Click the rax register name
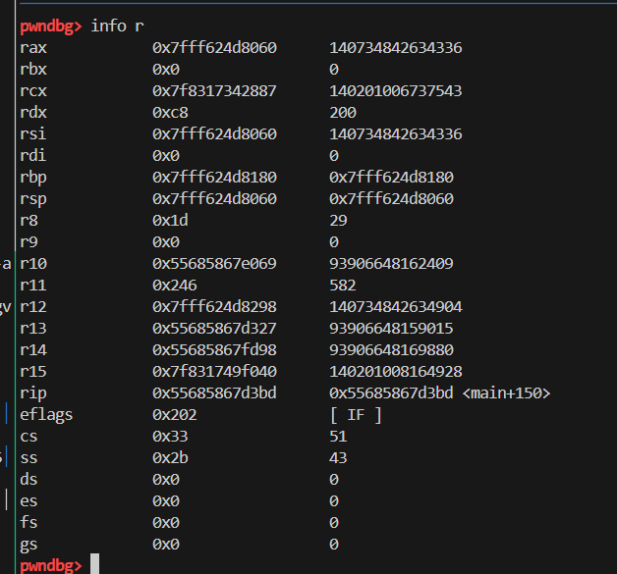This screenshot has width=617, height=574. coord(32,47)
